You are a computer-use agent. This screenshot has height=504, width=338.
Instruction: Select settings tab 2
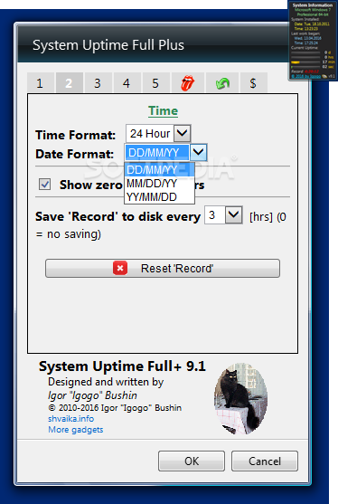tap(69, 83)
